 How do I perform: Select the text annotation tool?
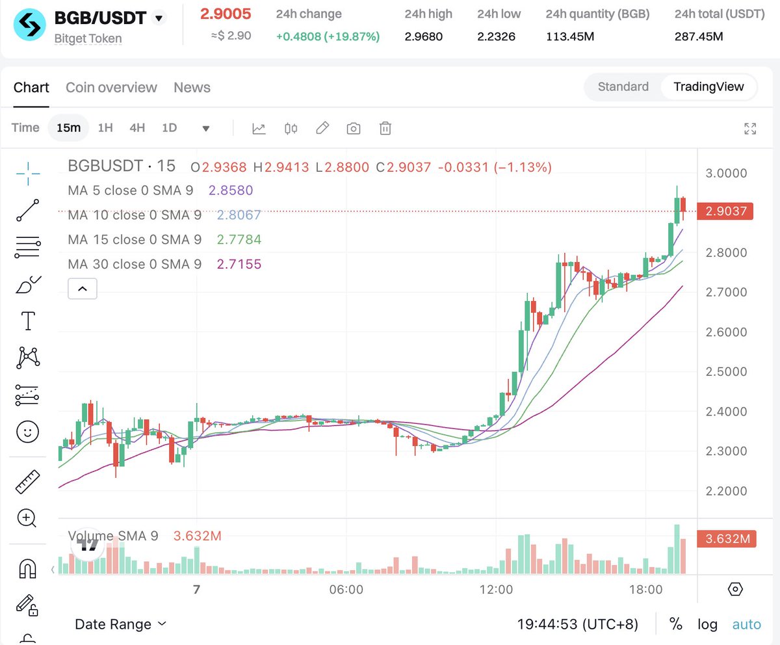(x=27, y=320)
